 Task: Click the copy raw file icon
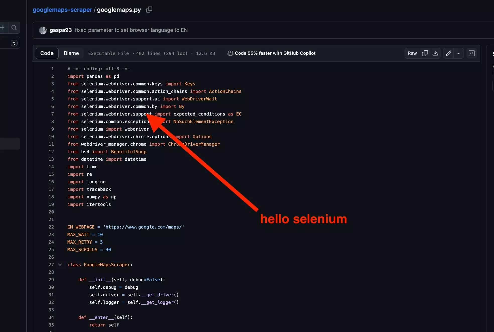[425, 53]
